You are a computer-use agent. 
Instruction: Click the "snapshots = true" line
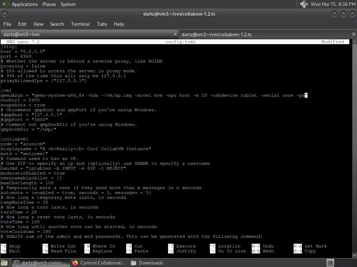tap(23, 105)
